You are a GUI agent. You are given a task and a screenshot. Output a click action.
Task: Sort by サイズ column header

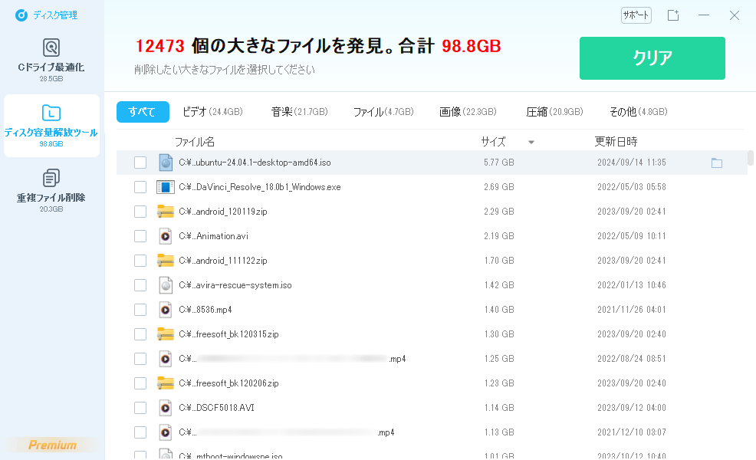tap(493, 142)
